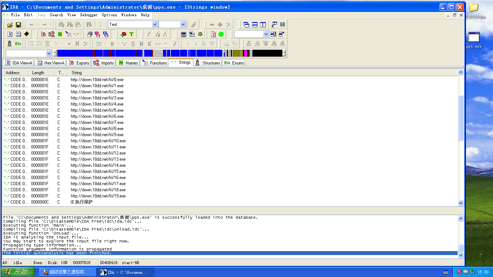493x277 pixels.
Task: Switch to the Names tab
Action: [128, 63]
